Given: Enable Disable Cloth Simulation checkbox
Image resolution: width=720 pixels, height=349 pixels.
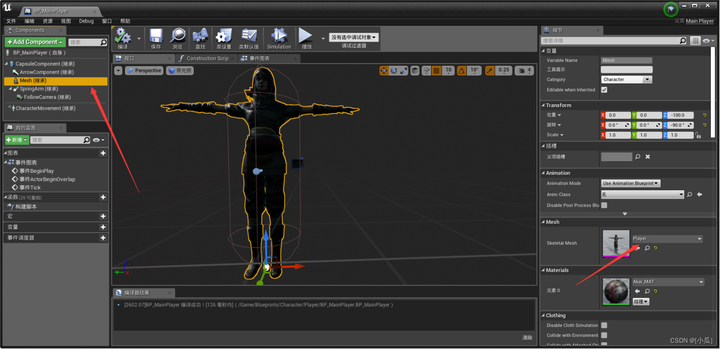Looking at the screenshot, I should (604, 325).
